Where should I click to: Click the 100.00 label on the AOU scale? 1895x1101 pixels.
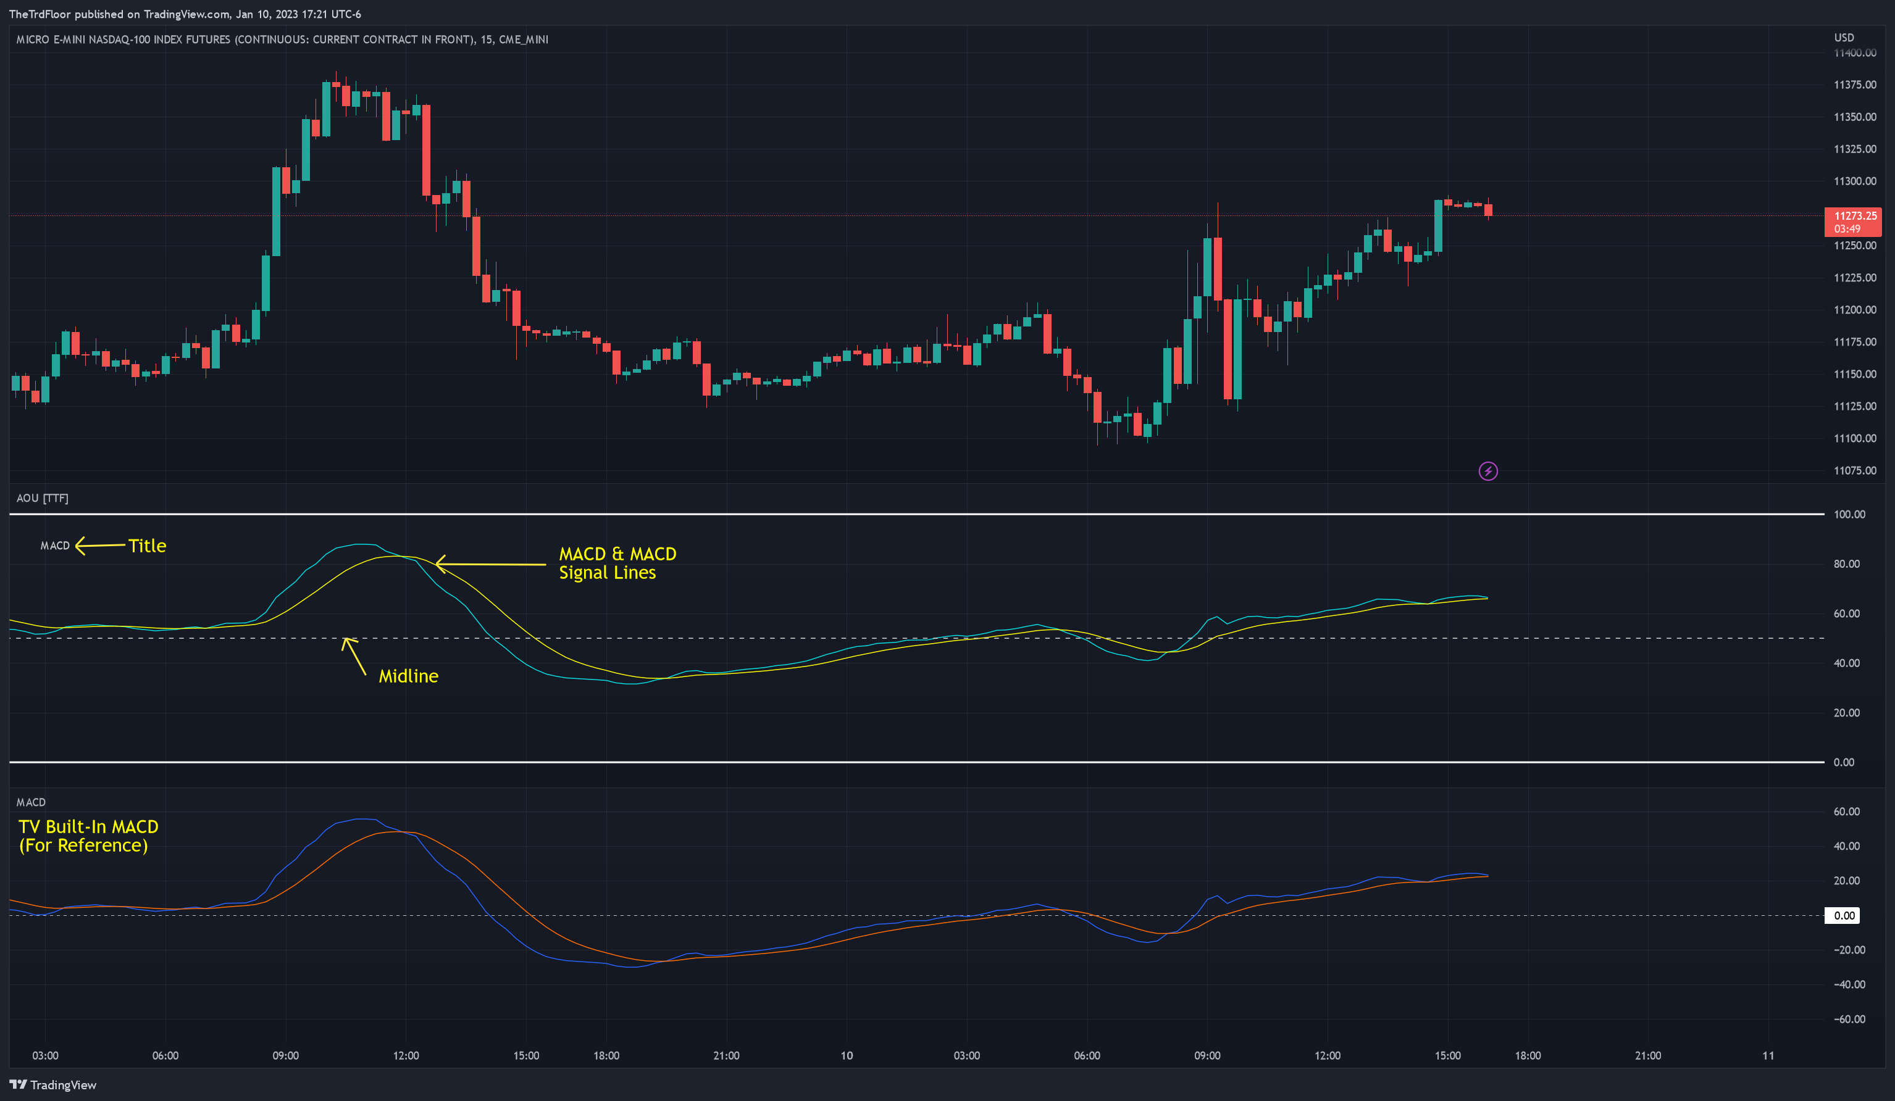(x=1849, y=515)
